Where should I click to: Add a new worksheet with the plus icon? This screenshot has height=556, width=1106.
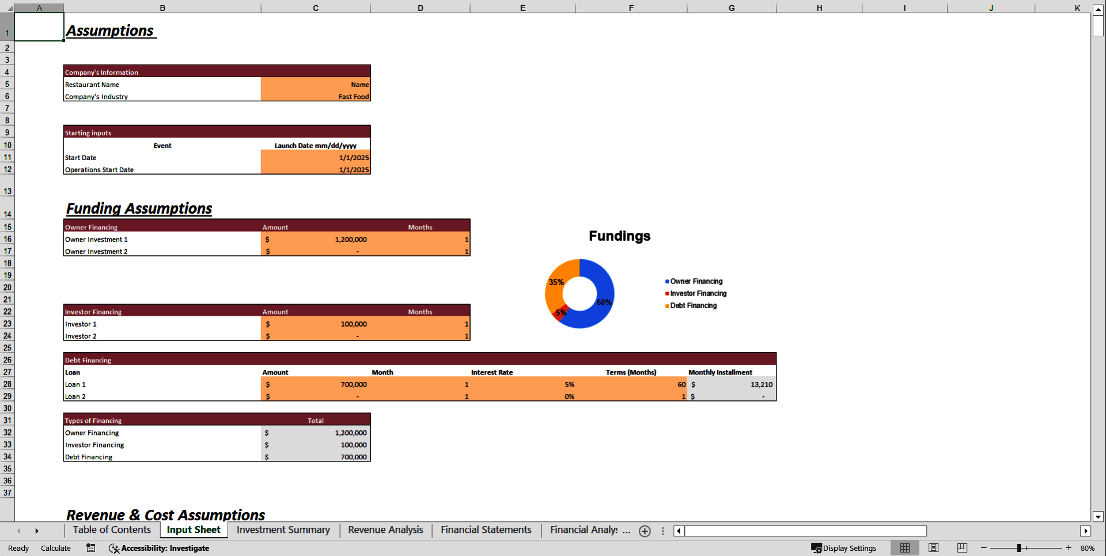645,531
